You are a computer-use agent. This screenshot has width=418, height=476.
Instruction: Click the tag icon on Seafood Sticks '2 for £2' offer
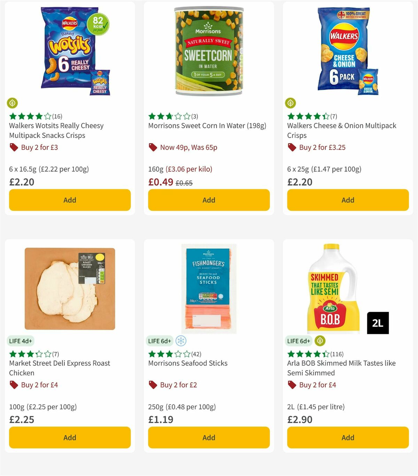(152, 385)
